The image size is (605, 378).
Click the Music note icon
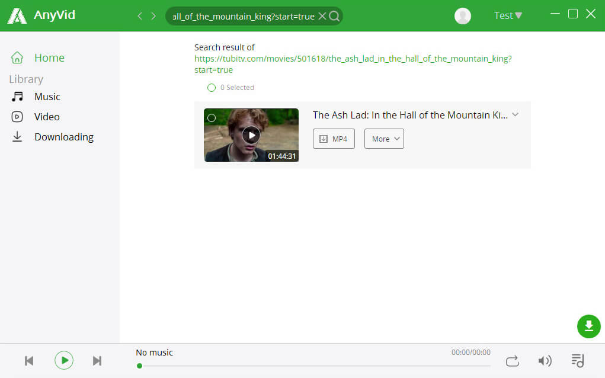[x=17, y=97]
